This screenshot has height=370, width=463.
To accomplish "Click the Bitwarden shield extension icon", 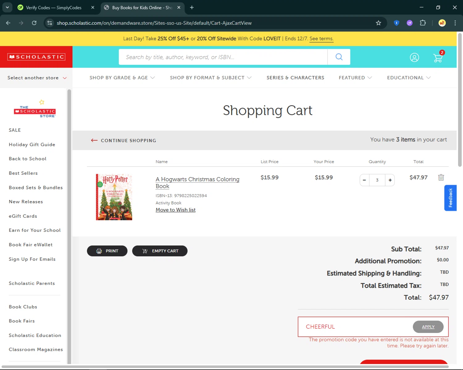I will [x=397, y=23].
